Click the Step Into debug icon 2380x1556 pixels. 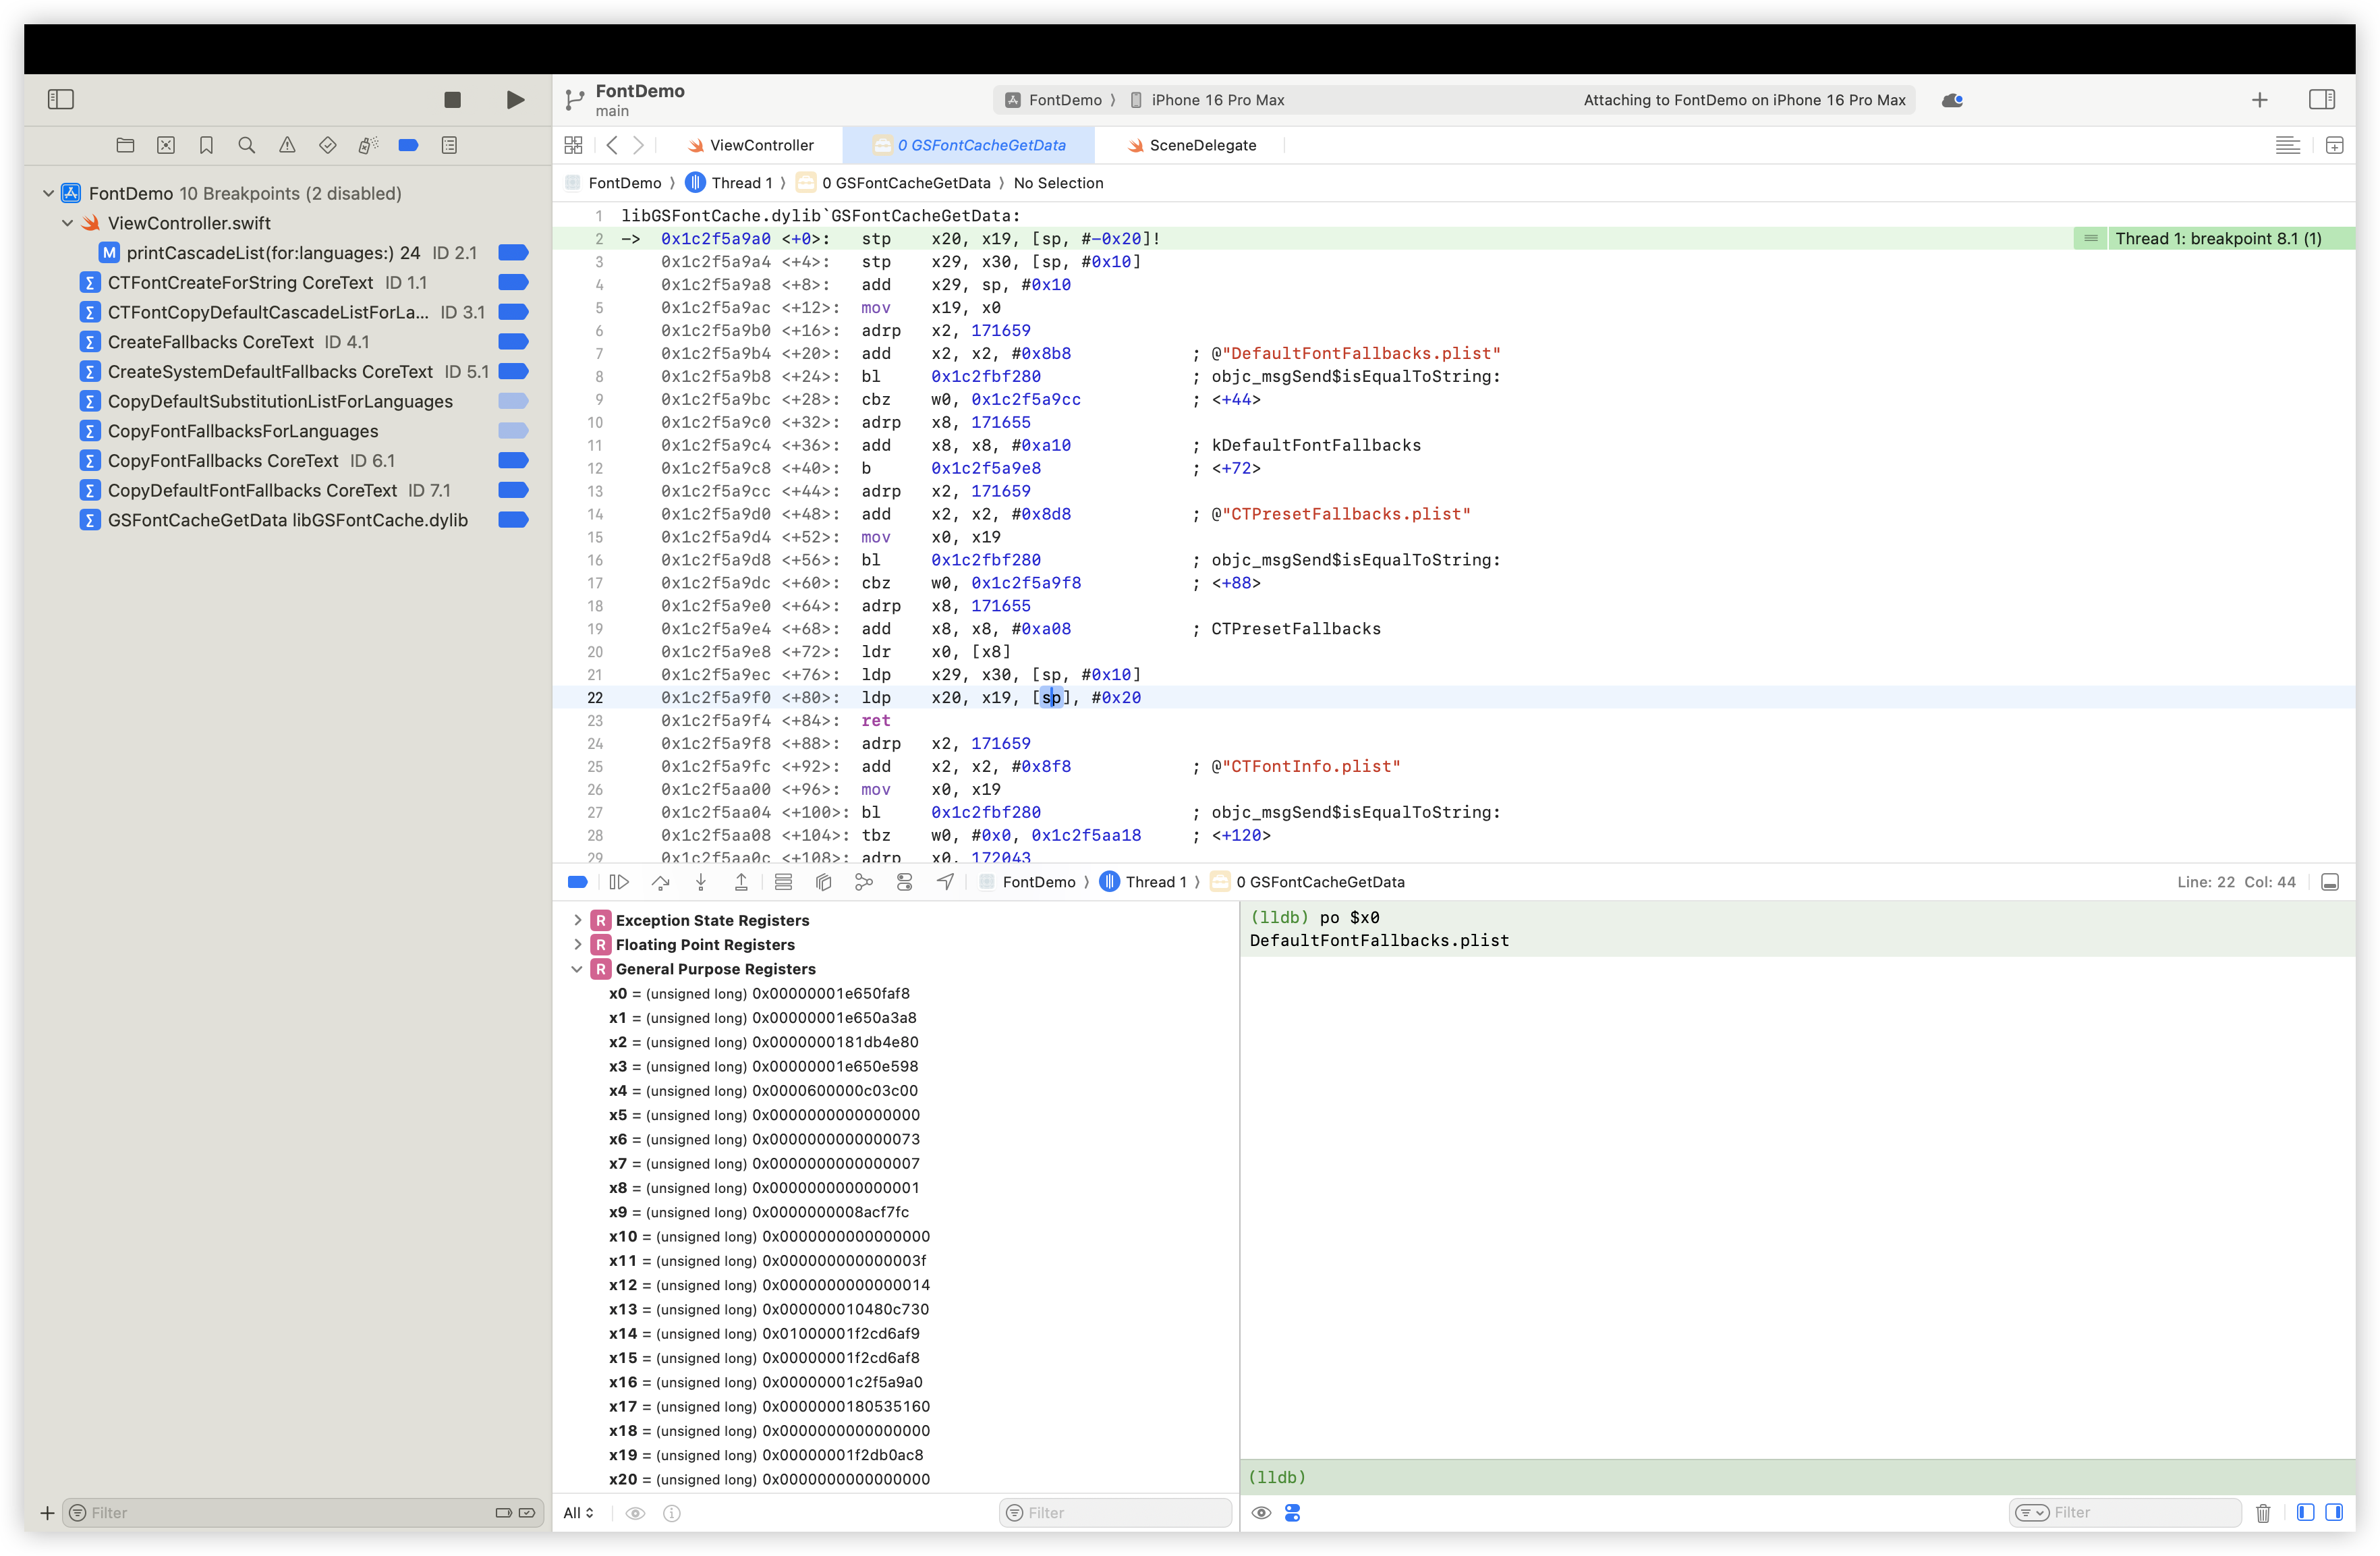coord(701,882)
